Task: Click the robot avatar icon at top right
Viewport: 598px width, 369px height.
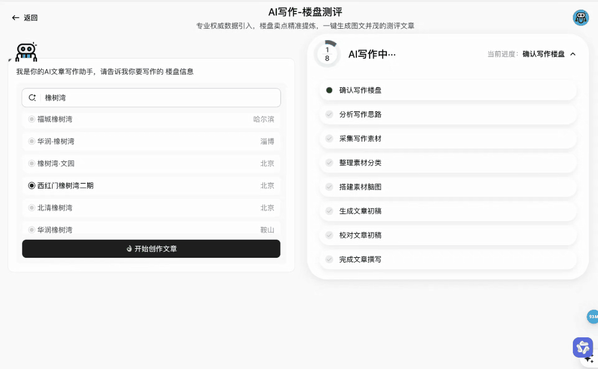Action: point(580,17)
